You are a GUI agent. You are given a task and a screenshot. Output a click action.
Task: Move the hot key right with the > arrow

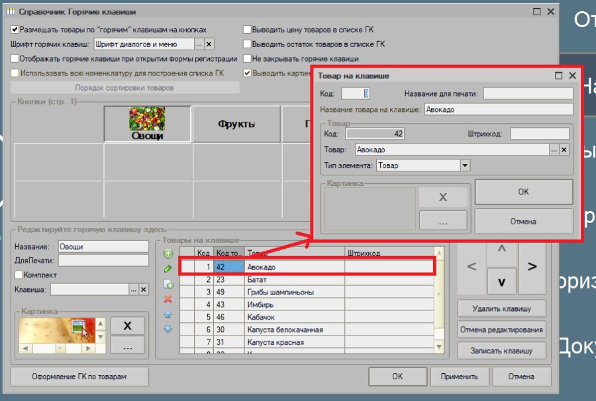(532, 267)
